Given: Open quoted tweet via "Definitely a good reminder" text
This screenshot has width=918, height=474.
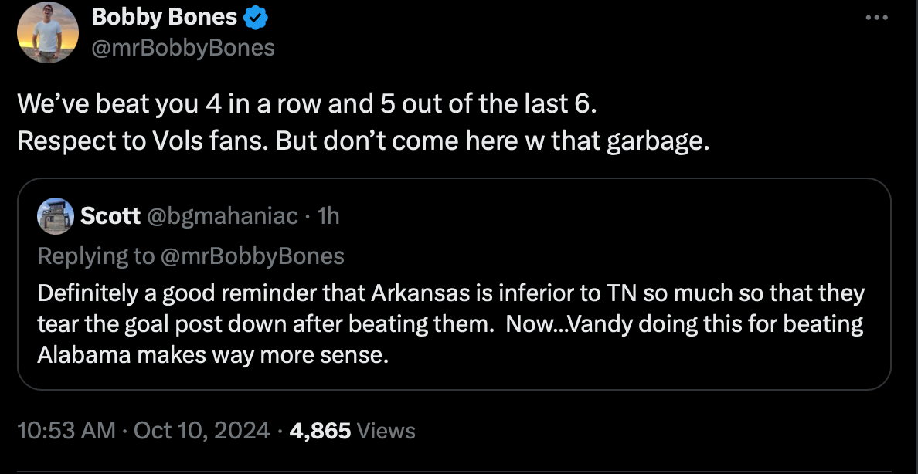Looking at the screenshot, I should [450, 294].
